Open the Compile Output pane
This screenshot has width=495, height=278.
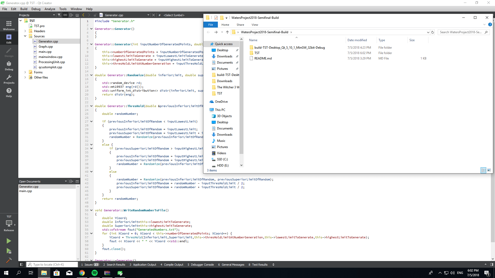pos(172,265)
